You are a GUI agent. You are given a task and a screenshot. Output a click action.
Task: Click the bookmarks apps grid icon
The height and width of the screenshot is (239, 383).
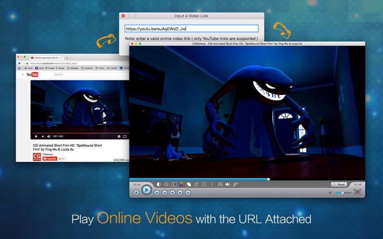(x=19, y=68)
